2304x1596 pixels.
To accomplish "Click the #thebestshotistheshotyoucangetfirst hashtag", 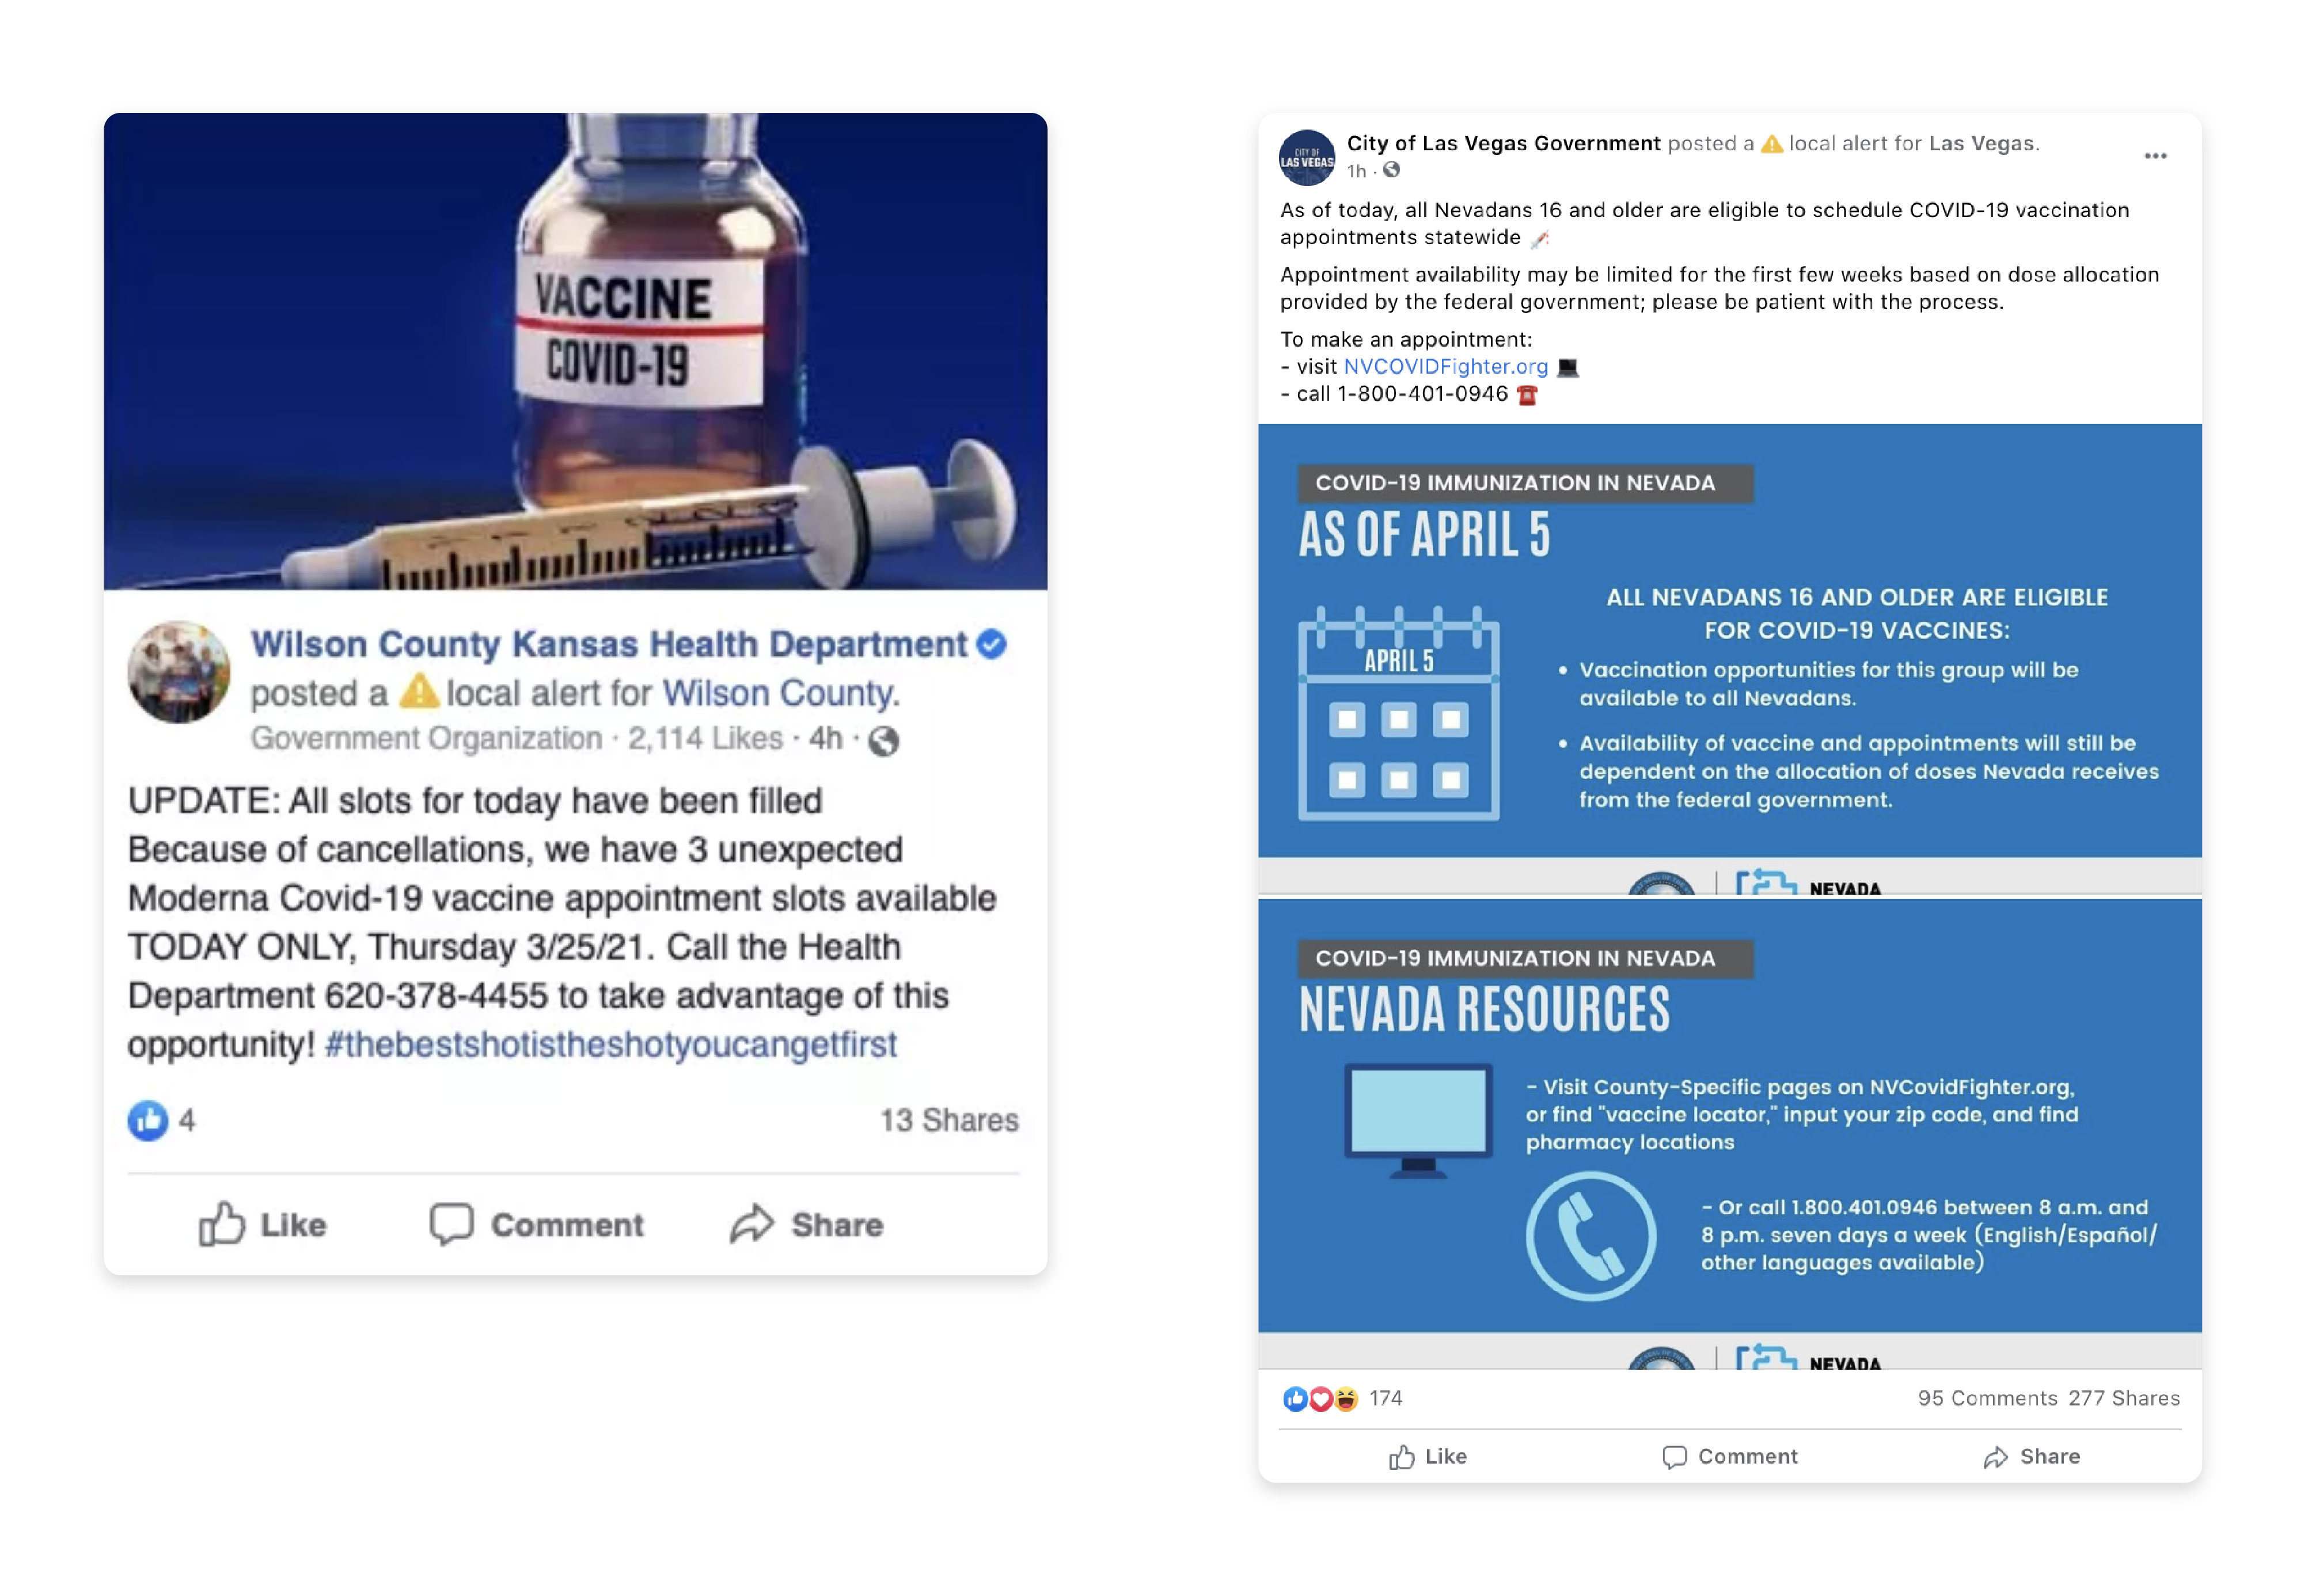I will 611,1044.
